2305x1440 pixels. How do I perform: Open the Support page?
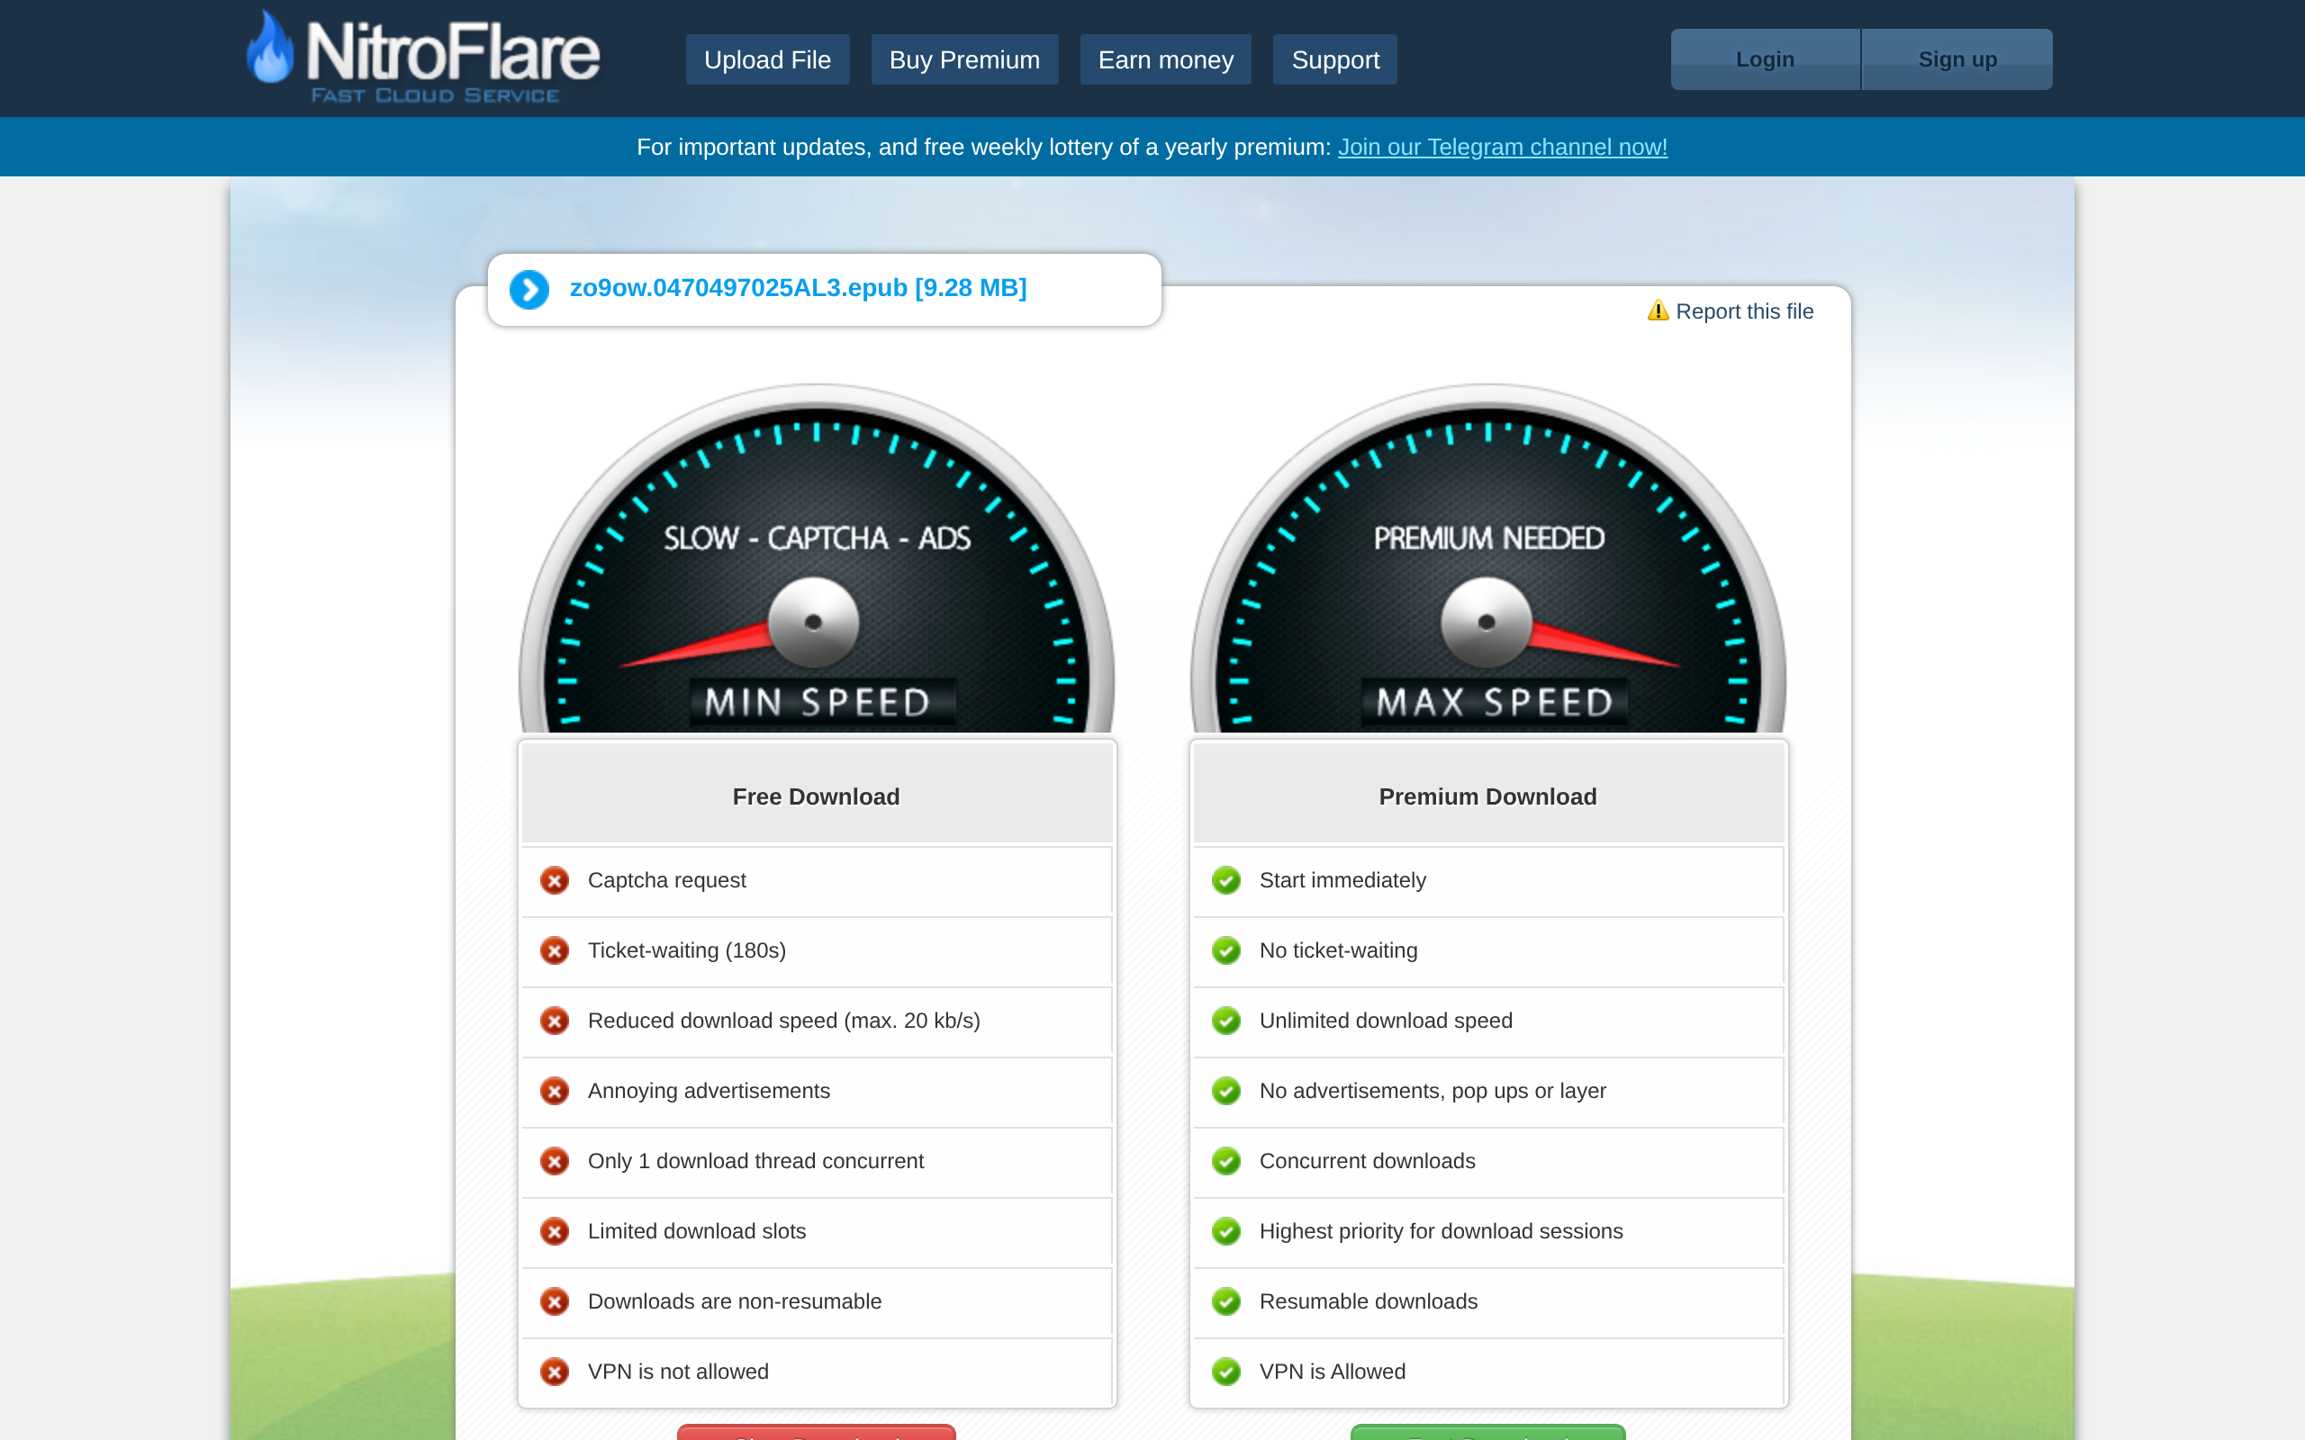1335,60
